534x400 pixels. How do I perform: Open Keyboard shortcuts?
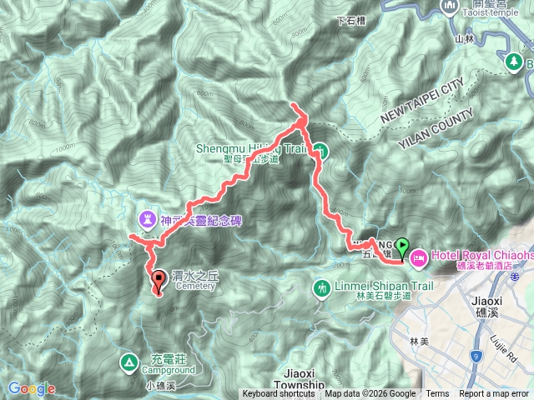[x=278, y=394]
